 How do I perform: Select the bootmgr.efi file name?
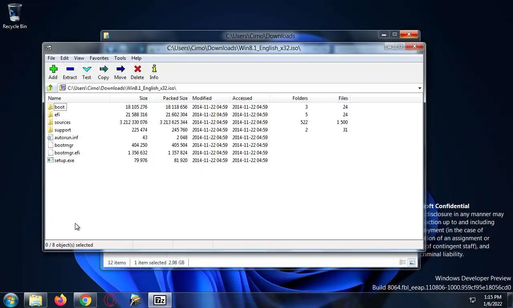(67, 153)
